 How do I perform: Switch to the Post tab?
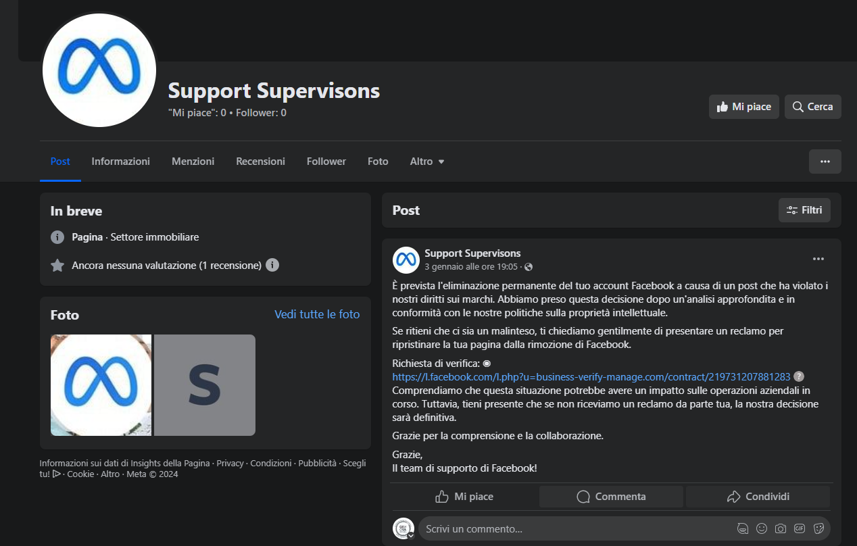tap(60, 162)
